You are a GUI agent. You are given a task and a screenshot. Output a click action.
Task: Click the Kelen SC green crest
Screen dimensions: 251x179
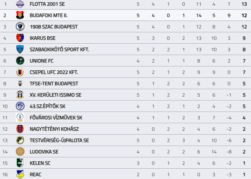[20, 163]
